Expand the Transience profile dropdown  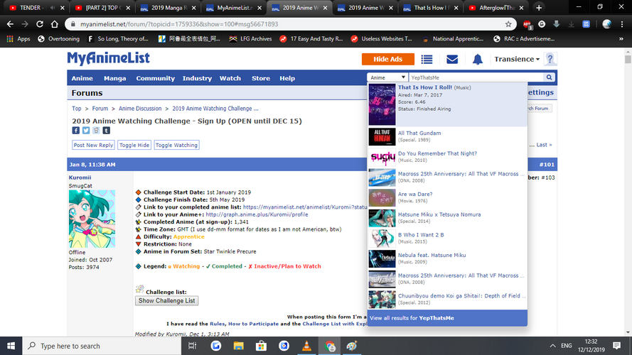click(x=517, y=60)
